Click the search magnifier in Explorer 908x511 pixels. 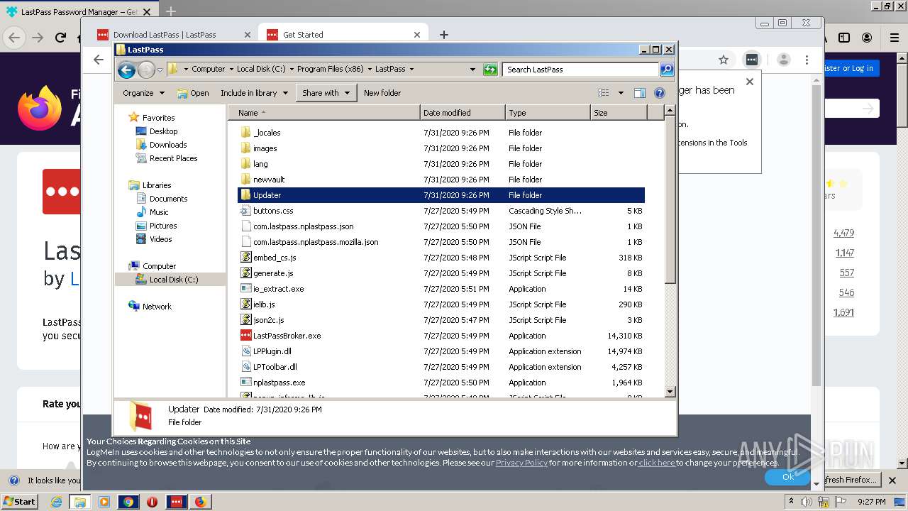click(666, 70)
